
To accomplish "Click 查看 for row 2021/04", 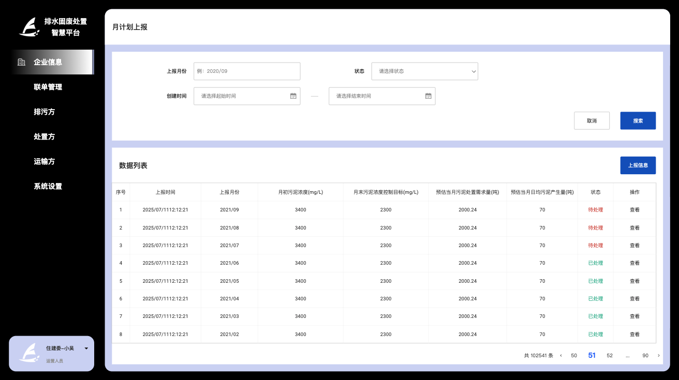I will coord(634,299).
